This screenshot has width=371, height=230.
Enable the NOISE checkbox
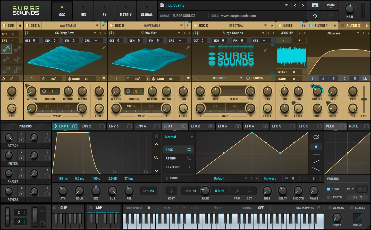[280, 25]
